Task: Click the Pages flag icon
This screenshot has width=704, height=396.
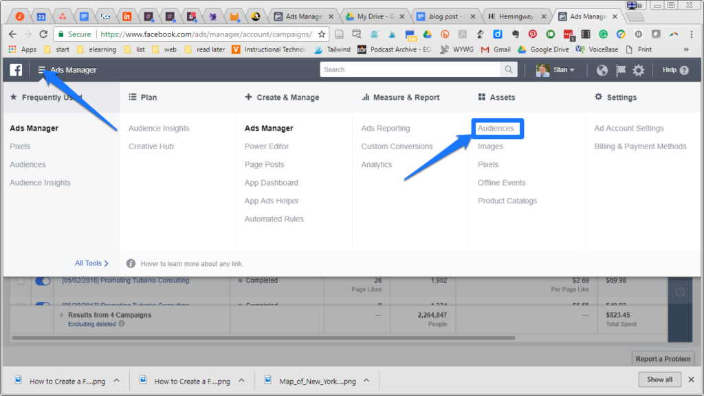Action: (621, 70)
